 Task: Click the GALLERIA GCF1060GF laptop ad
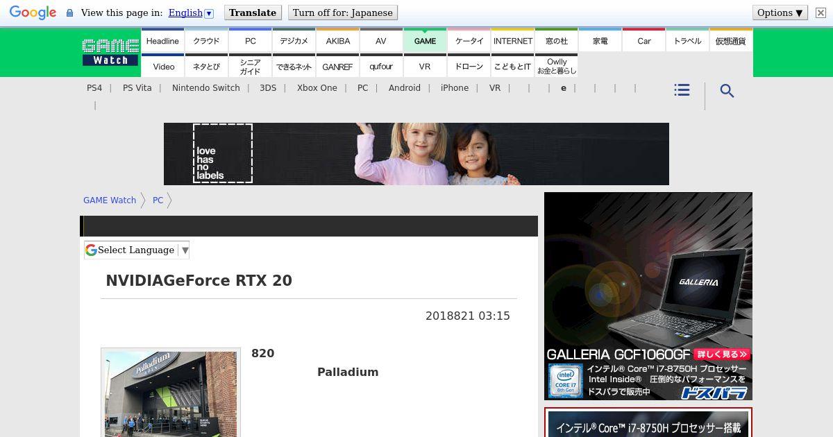click(x=648, y=296)
